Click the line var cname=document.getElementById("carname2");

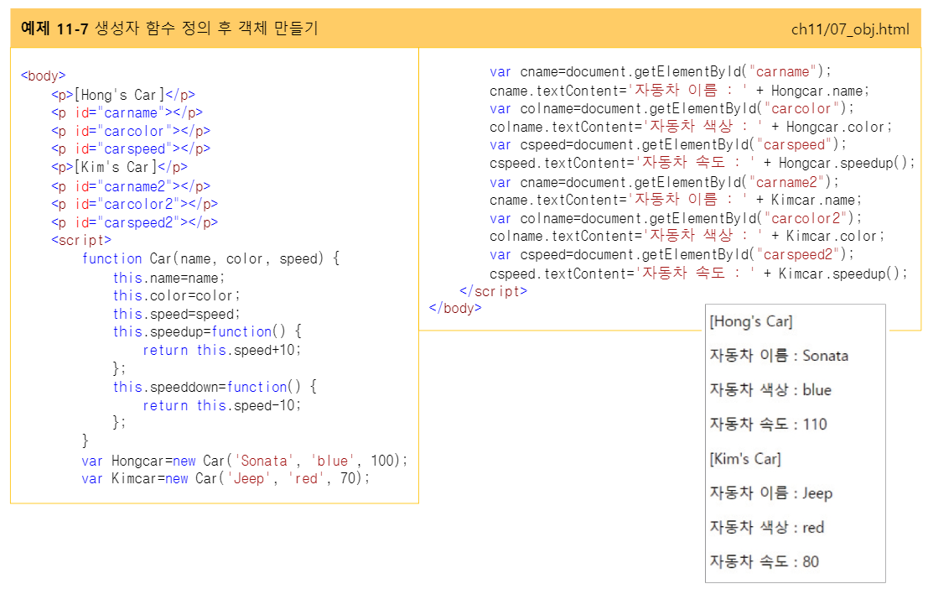(x=664, y=183)
